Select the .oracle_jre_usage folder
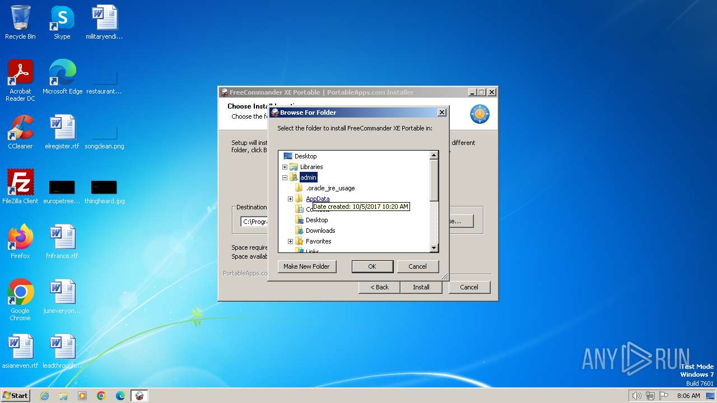Viewport: 717px width, 403px height. [x=330, y=188]
